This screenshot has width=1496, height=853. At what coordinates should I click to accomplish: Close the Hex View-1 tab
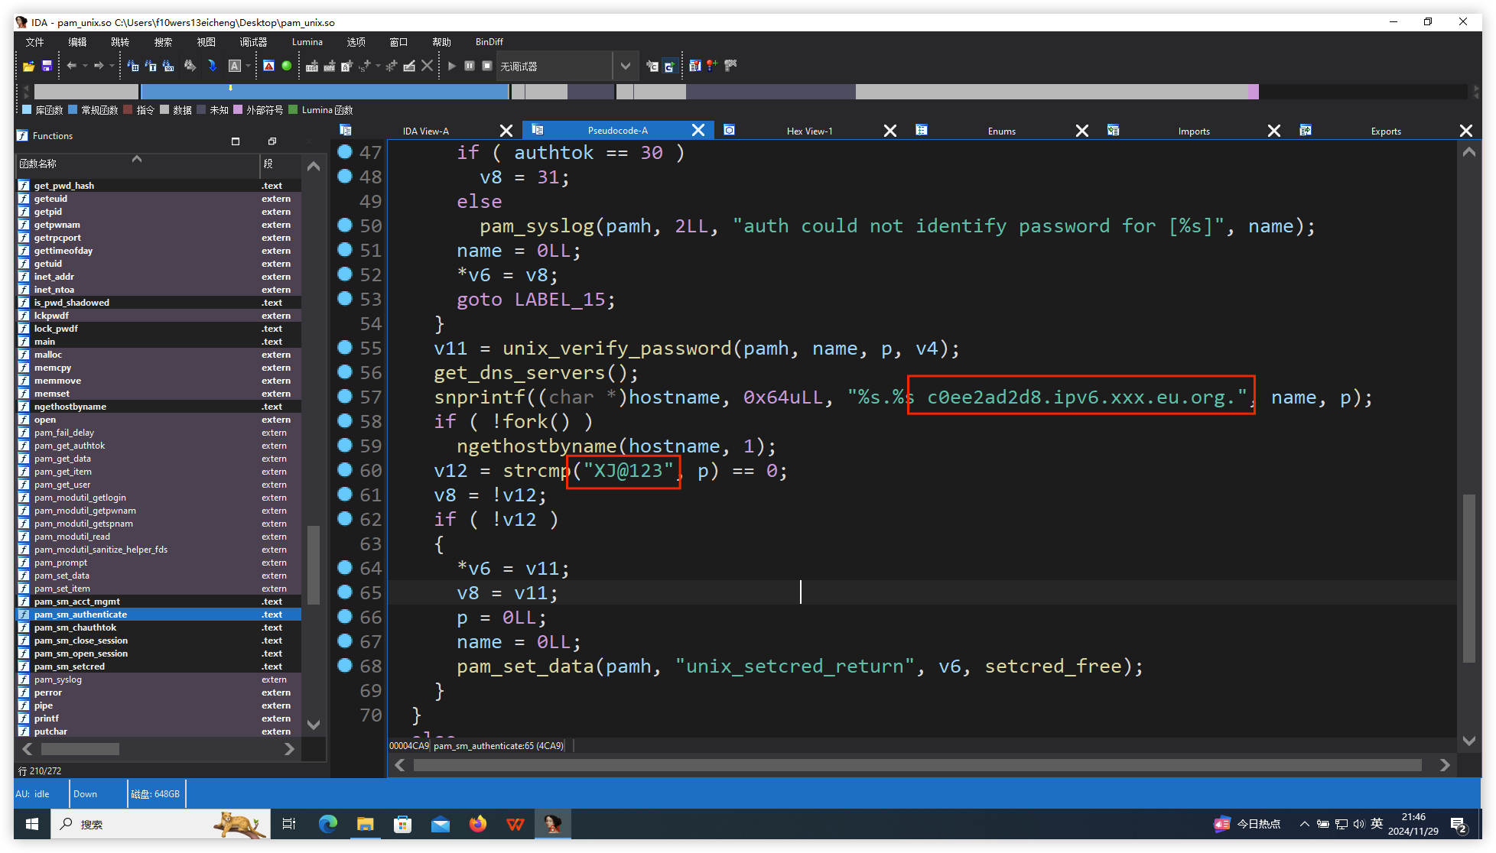890,131
